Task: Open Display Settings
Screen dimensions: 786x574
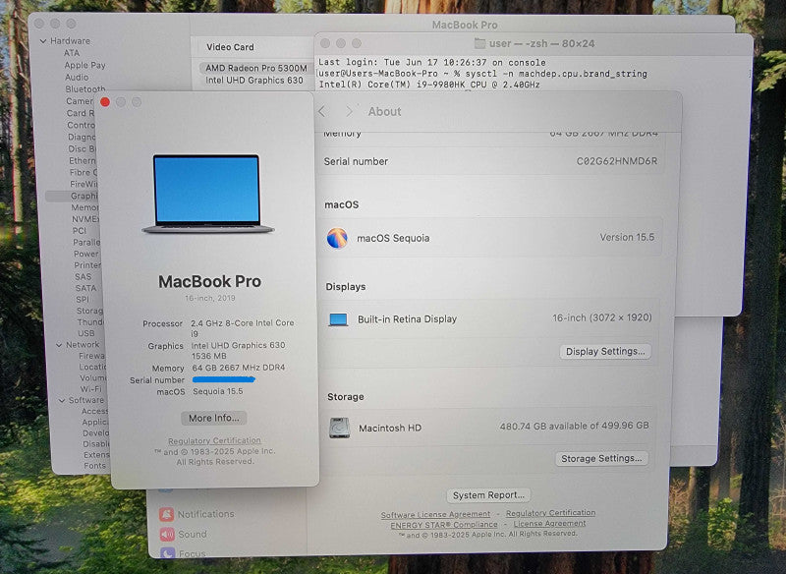Action: pyautogui.click(x=605, y=352)
